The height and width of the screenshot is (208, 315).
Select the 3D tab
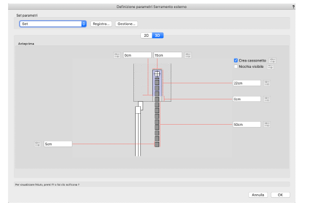tap(157, 35)
